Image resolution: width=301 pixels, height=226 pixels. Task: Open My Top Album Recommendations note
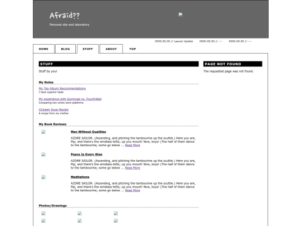(62, 88)
